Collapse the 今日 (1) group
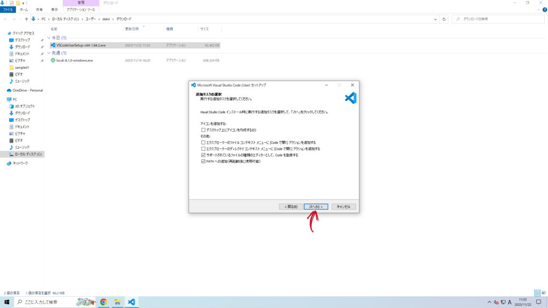 click(49, 38)
